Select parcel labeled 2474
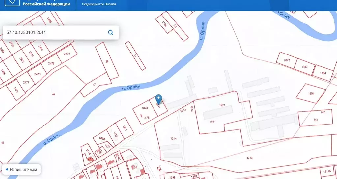 (67, 54)
